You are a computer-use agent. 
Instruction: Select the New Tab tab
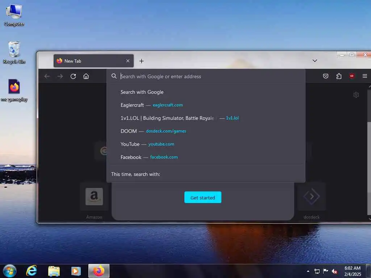(94, 61)
